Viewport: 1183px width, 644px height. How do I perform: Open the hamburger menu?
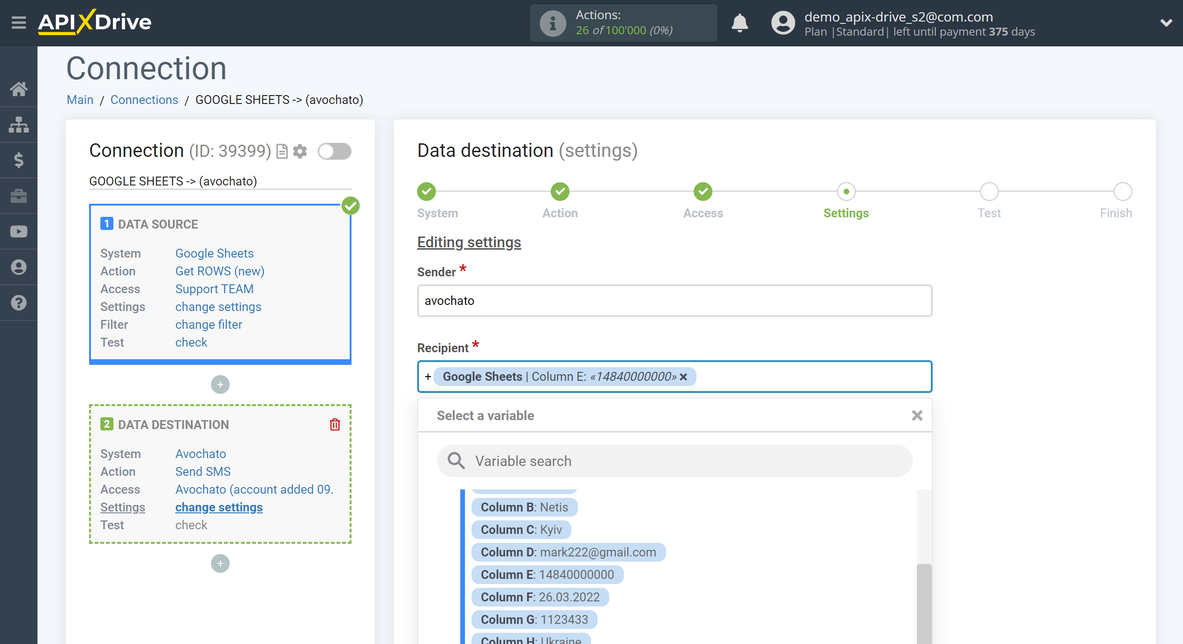click(19, 22)
